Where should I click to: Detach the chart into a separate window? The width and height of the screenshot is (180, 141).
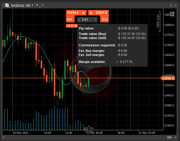coord(171,6)
